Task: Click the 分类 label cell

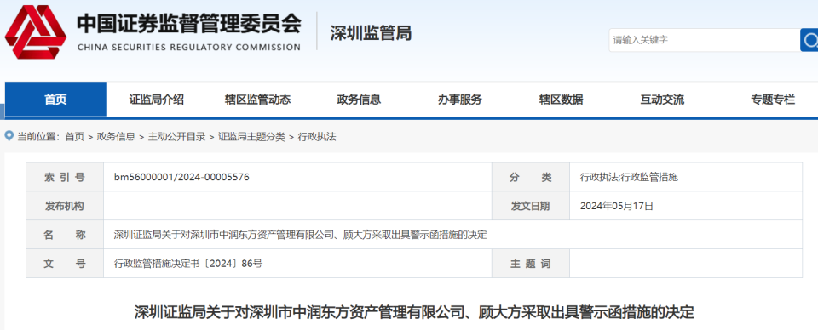Action: [531, 177]
